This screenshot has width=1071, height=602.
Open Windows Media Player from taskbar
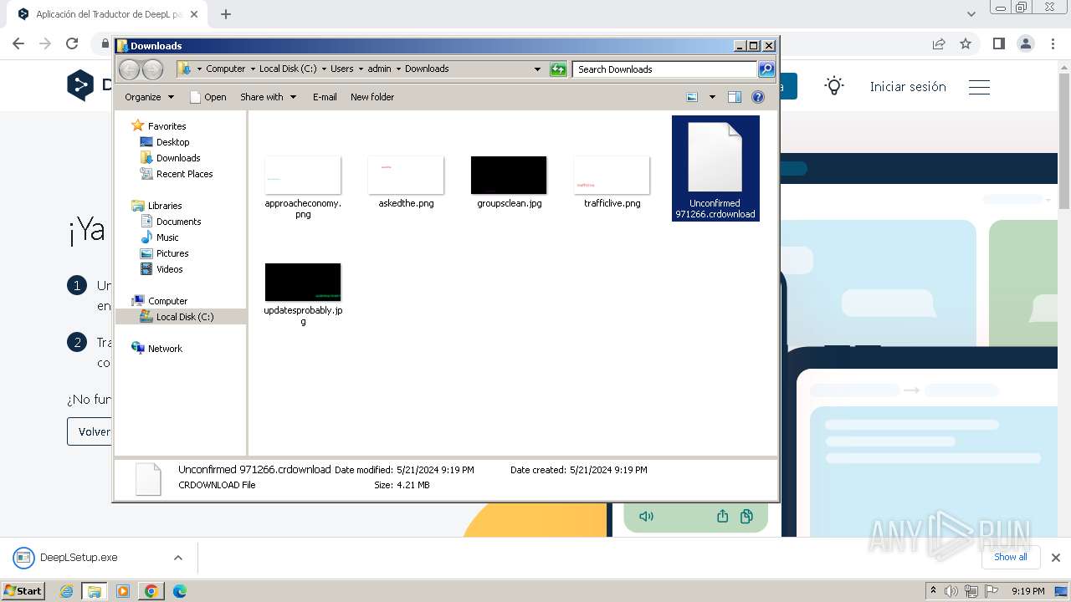coord(123,591)
